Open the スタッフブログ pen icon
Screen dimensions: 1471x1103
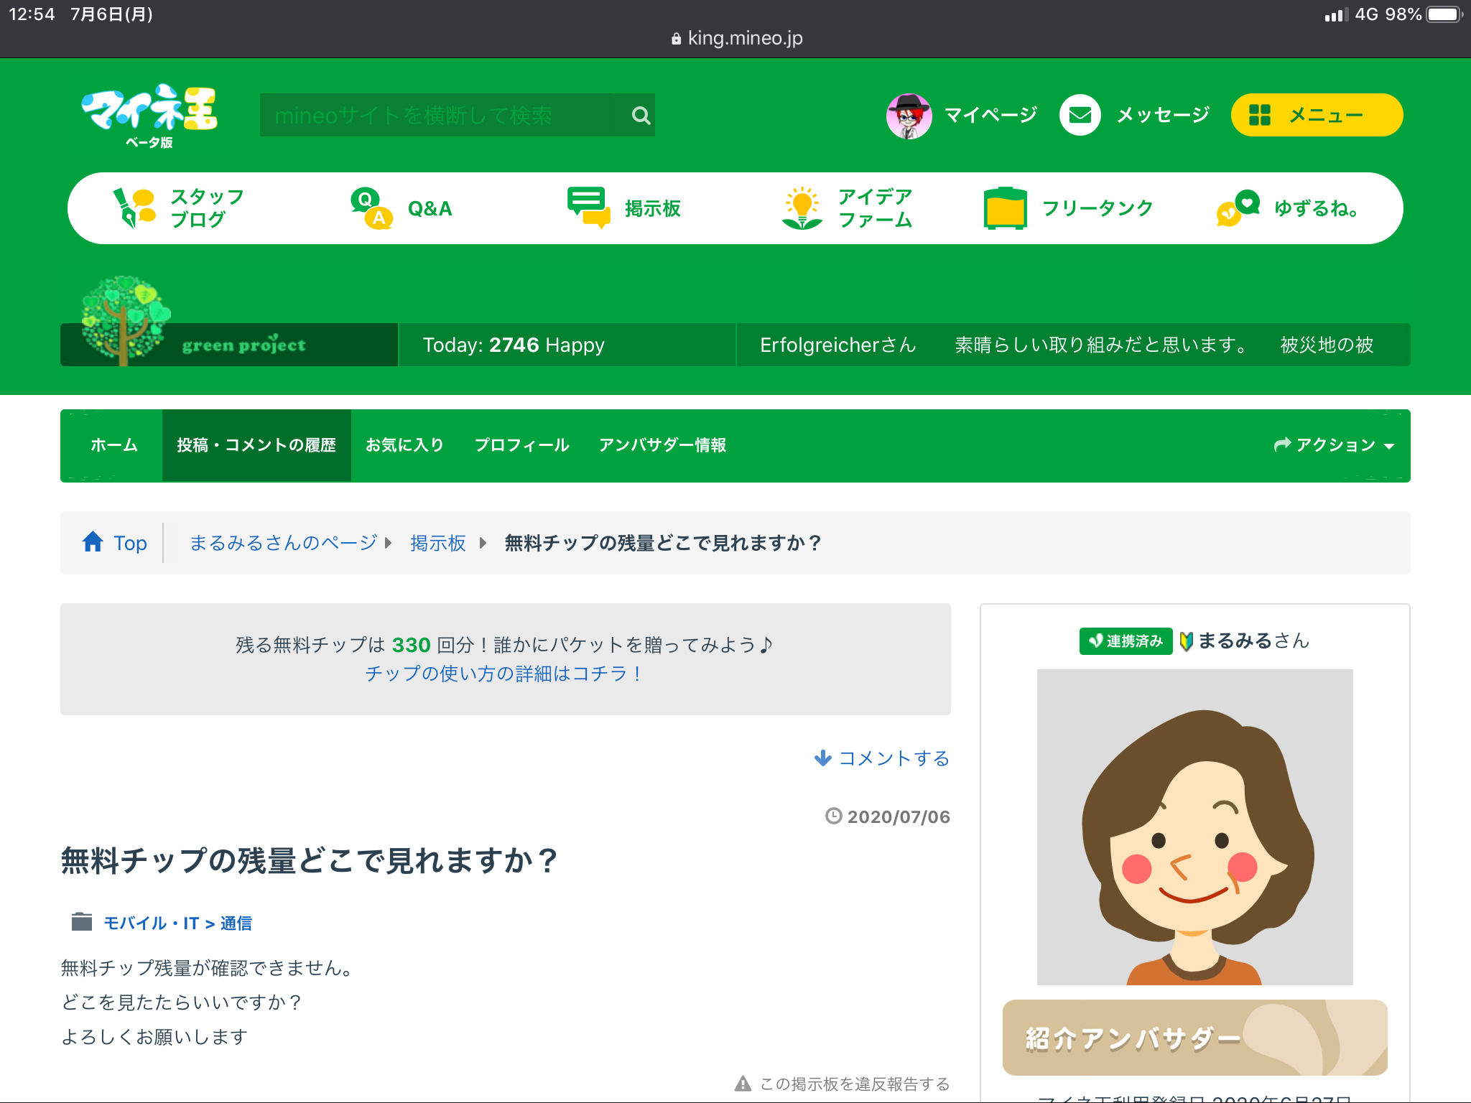click(x=134, y=208)
